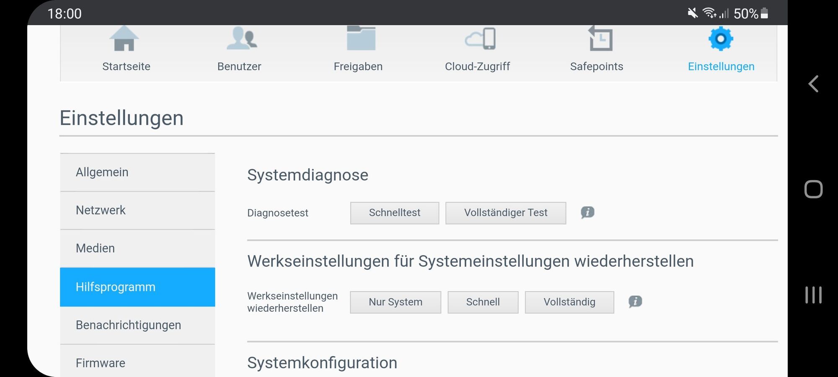
Task: Select the Startseite label
Action: [x=126, y=67]
